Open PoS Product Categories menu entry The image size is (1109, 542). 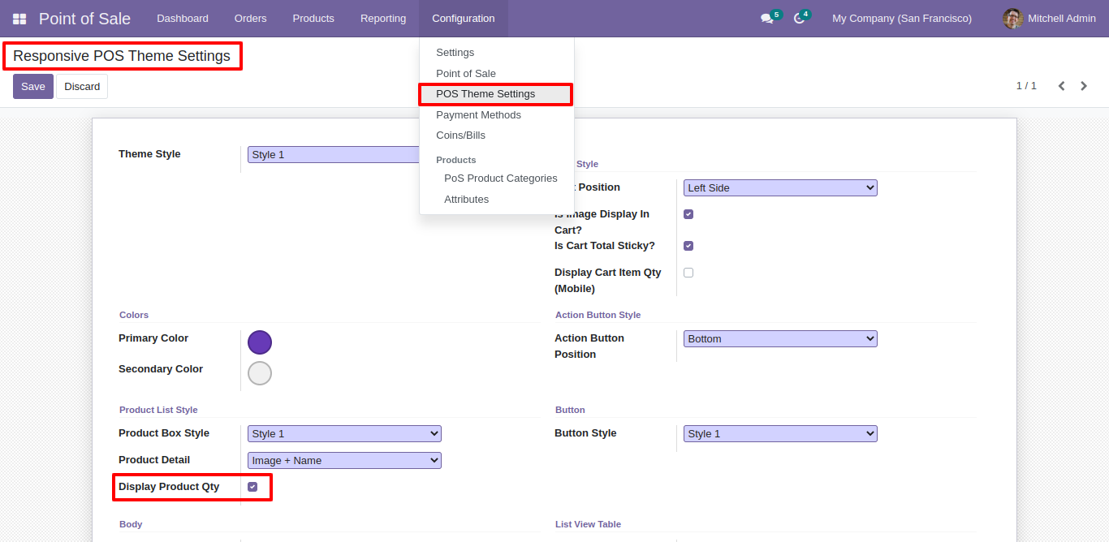497,179
